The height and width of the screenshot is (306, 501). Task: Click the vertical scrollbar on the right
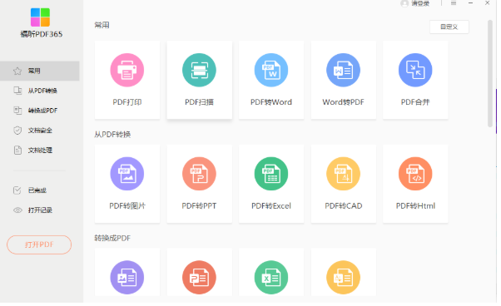click(x=490, y=73)
